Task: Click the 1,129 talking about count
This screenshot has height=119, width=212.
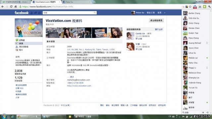Action: tap(19, 78)
